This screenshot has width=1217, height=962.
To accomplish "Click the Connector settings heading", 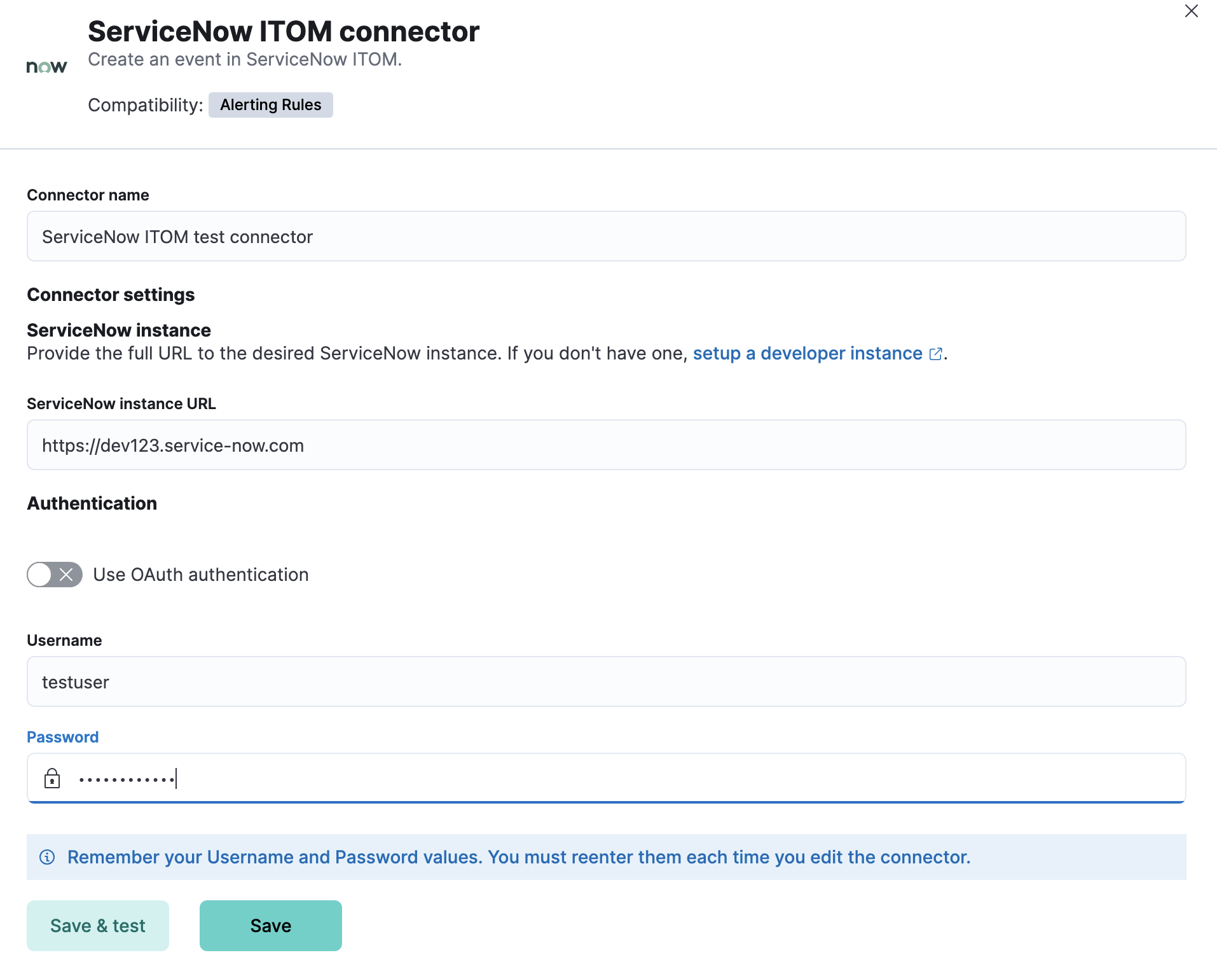I will tap(110, 294).
